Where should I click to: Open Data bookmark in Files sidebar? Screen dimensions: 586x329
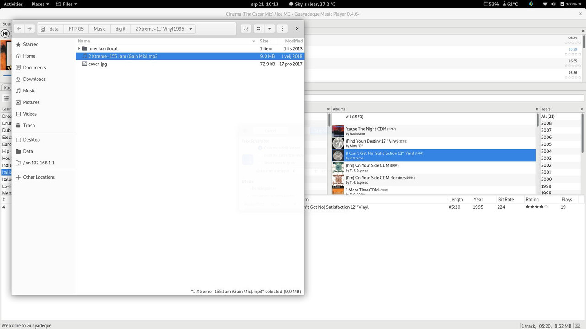click(x=43, y=151)
